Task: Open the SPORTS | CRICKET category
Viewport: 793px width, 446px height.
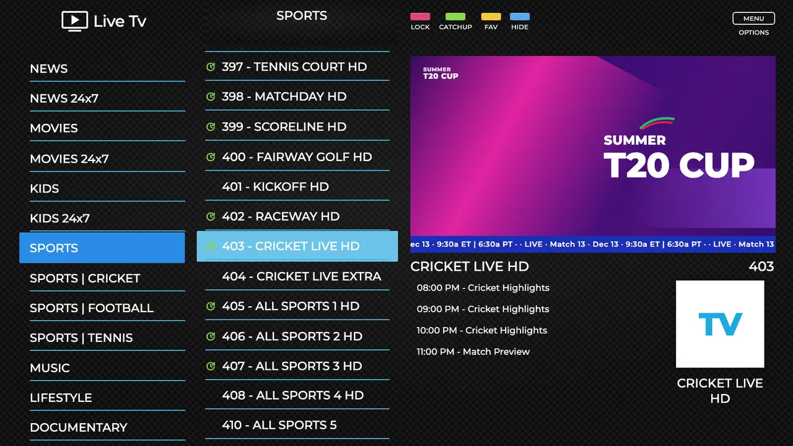Action: point(107,278)
